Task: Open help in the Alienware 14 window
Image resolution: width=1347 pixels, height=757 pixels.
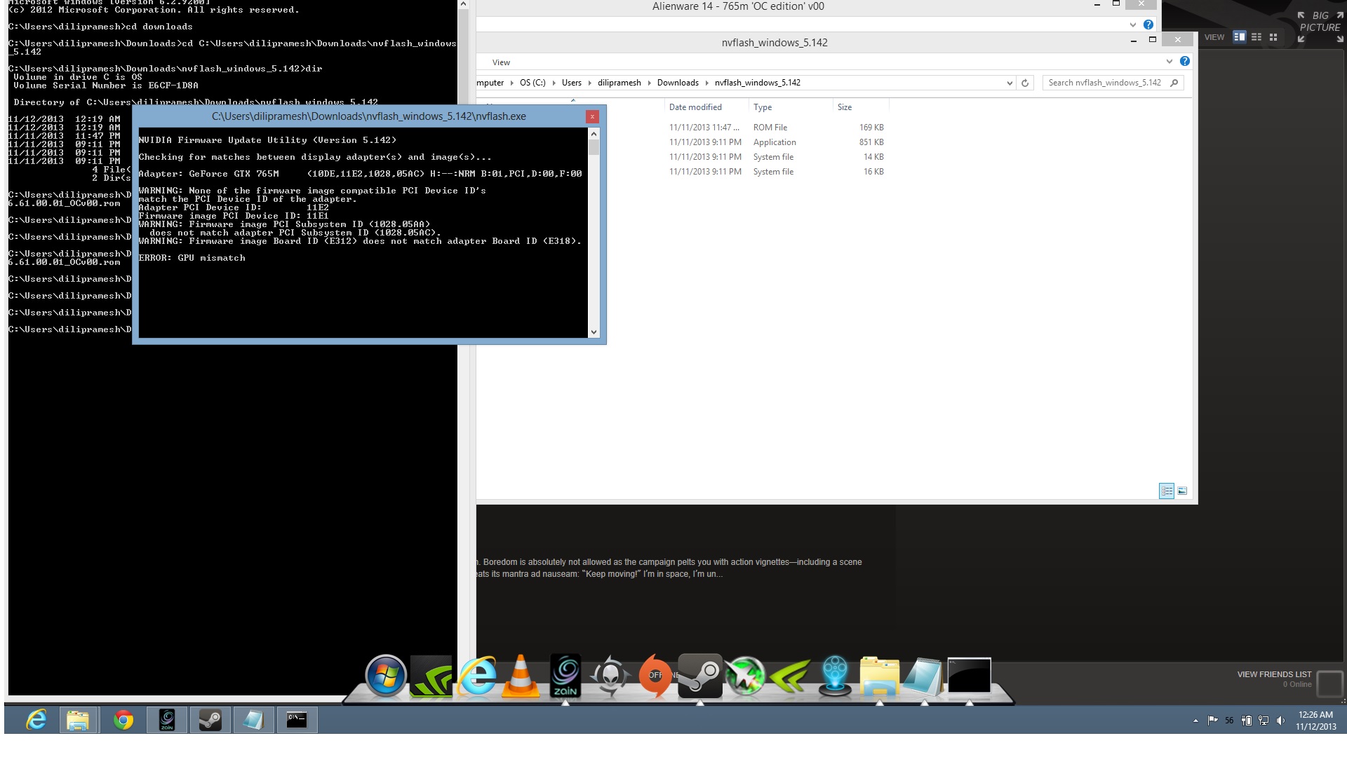Action: [1148, 25]
